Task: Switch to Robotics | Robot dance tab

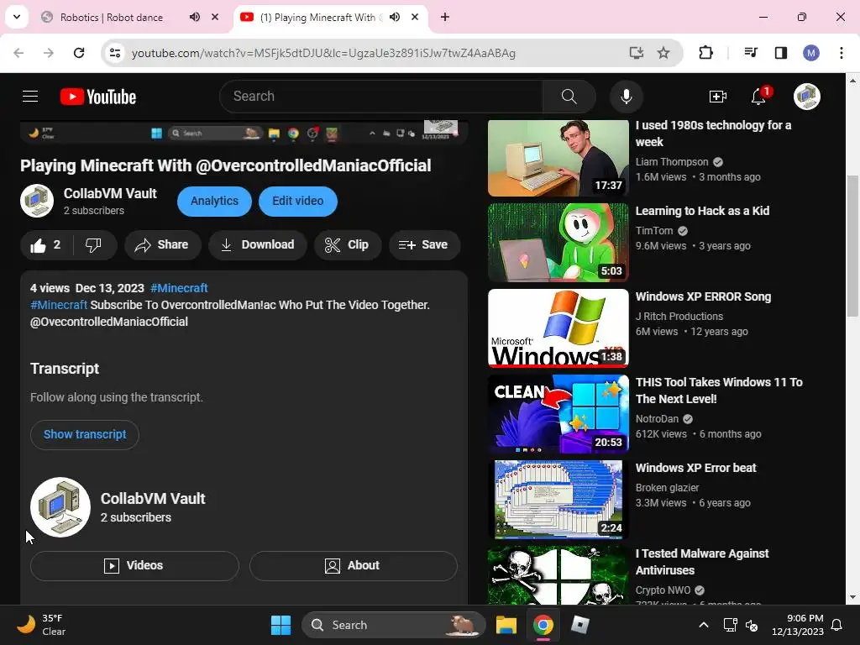Action: tap(112, 18)
